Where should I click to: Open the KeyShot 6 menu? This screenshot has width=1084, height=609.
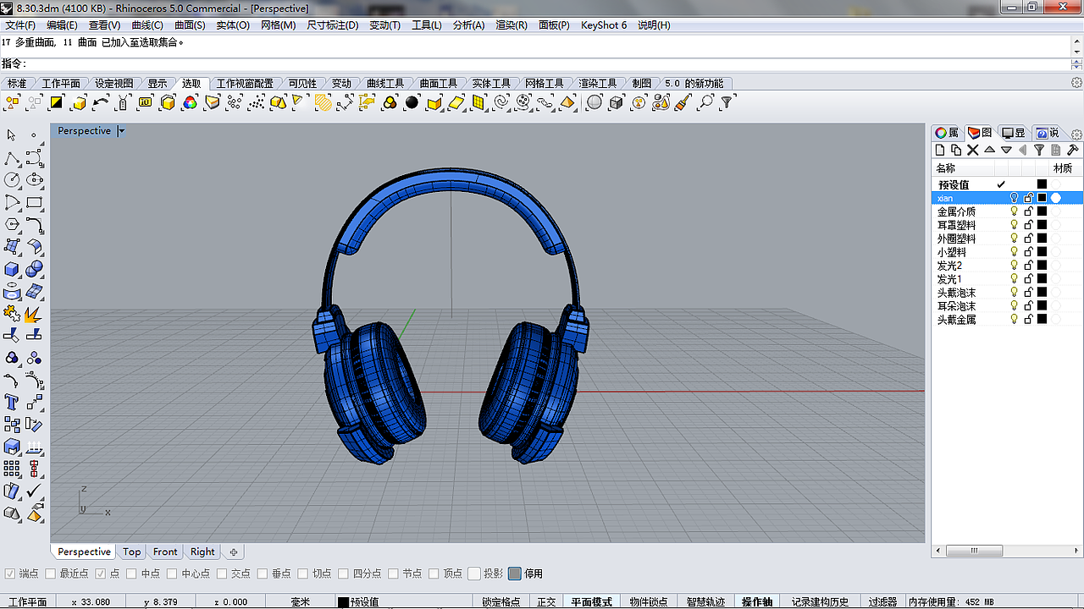click(604, 25)
